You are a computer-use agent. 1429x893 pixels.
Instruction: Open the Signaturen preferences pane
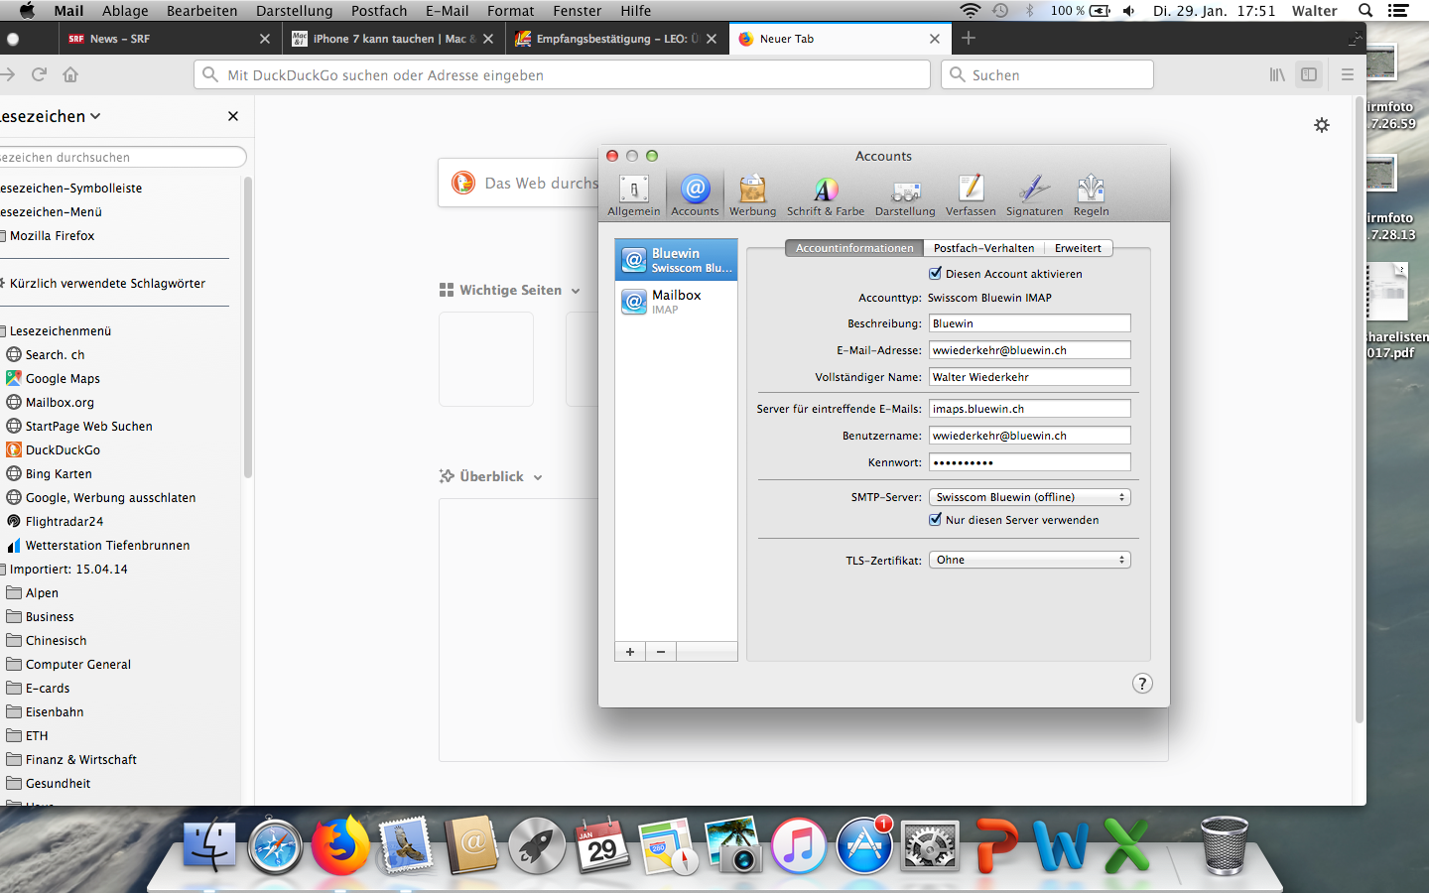click(1034, 194)
